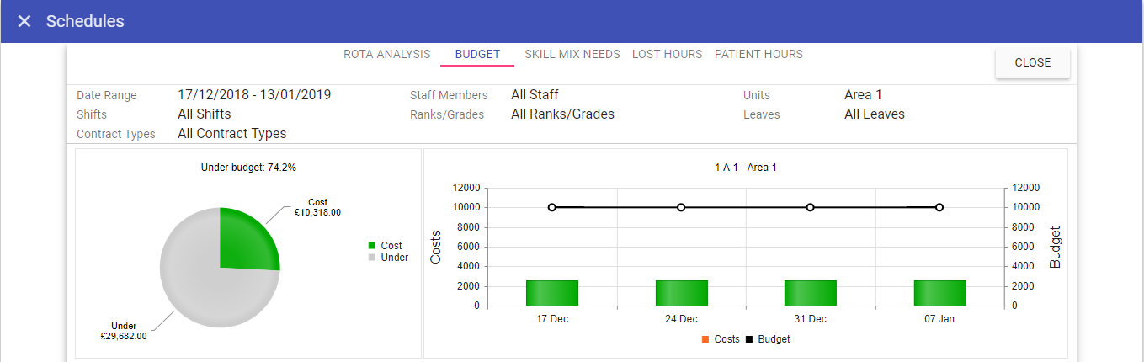This screenshot has height=362, width=1144.
Task: Click the date range value 17/12/2018 - 13/01/2019
Action: pos(254,95)
